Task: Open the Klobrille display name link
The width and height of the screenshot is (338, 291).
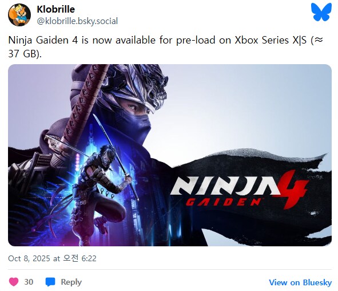Action: pos(56,9)
